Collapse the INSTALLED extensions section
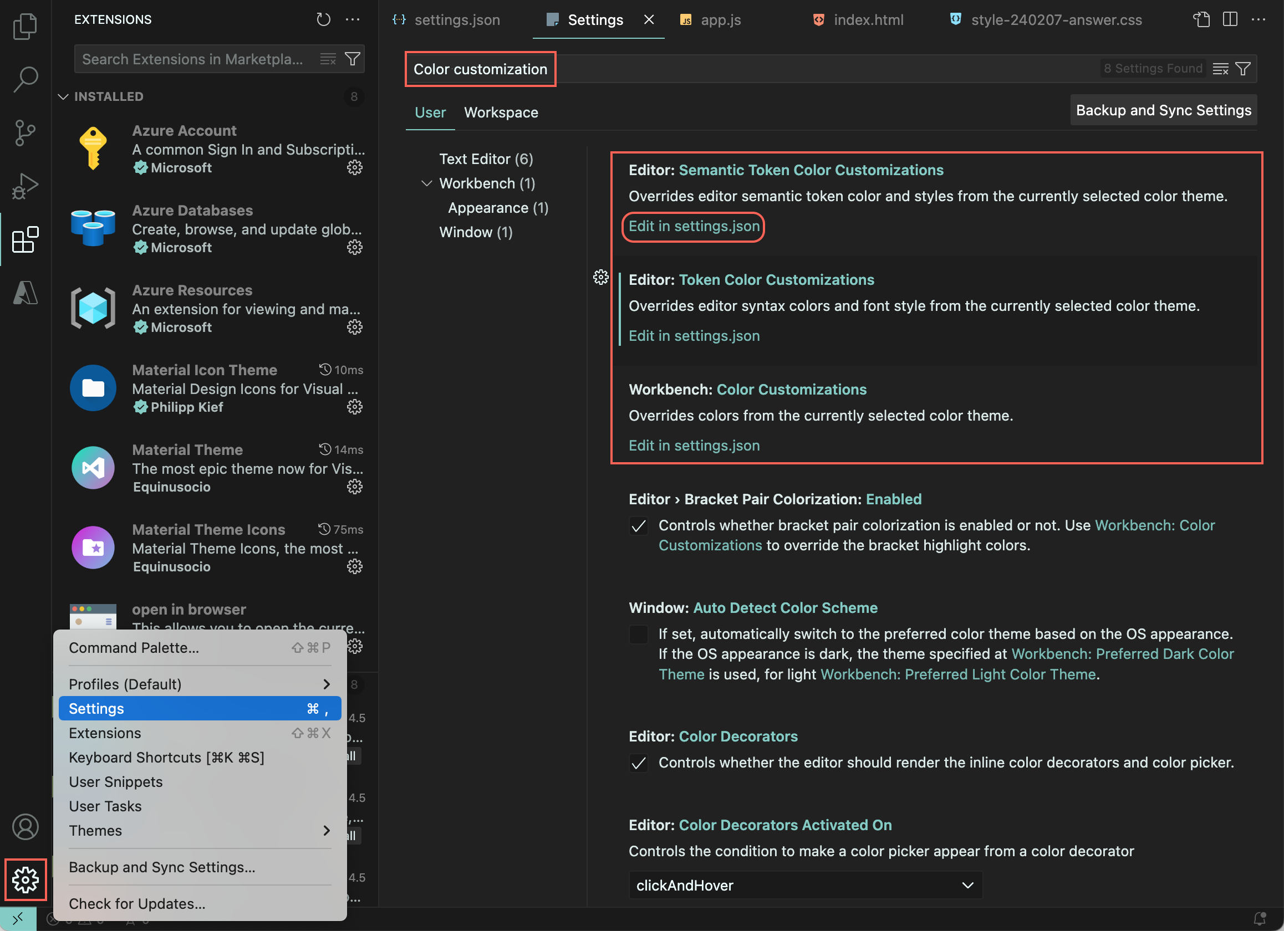 tap(63, 96)
